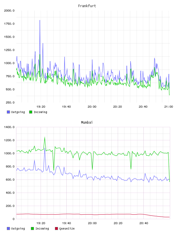Click the Outgoing label in Frankfurt legend

pos(18,112)
